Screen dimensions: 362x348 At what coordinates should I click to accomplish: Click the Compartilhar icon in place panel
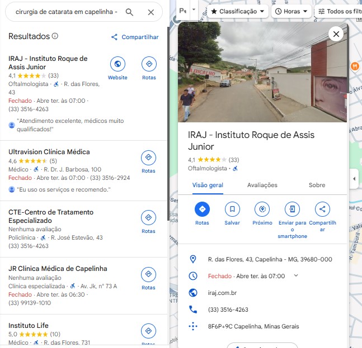[322, 209]
